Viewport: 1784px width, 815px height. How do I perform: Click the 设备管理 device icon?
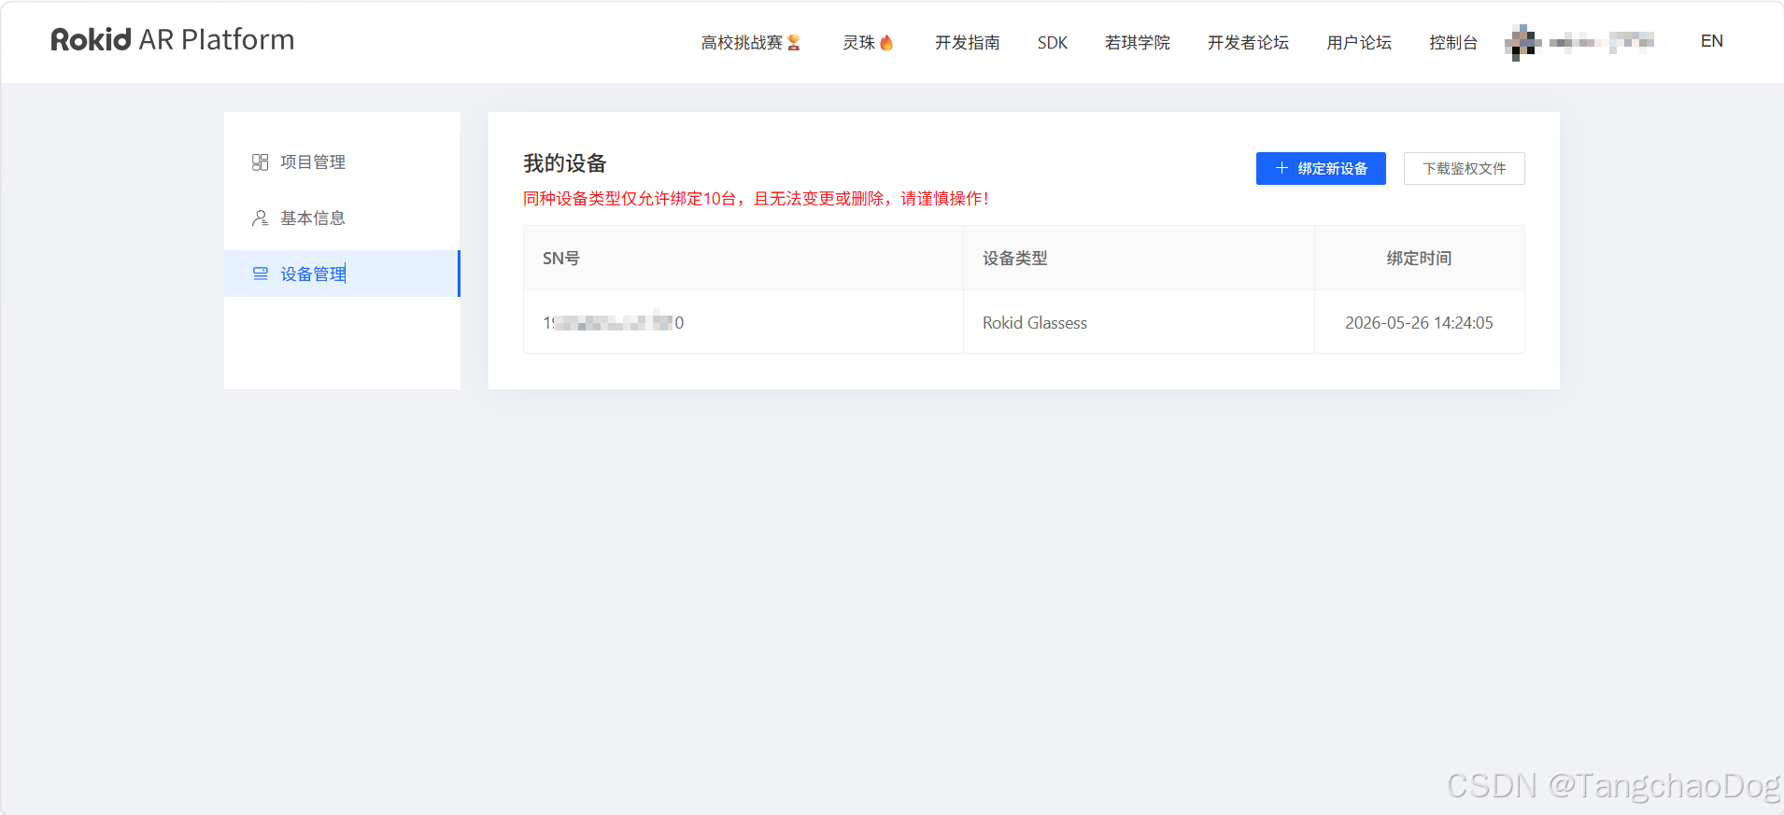[x=260, y=274]
